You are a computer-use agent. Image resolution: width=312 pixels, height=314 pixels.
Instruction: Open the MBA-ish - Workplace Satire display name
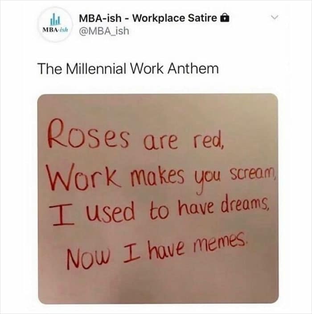(148, 18)
